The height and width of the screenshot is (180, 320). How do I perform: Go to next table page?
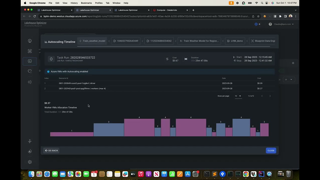click(x=270, y=96)
